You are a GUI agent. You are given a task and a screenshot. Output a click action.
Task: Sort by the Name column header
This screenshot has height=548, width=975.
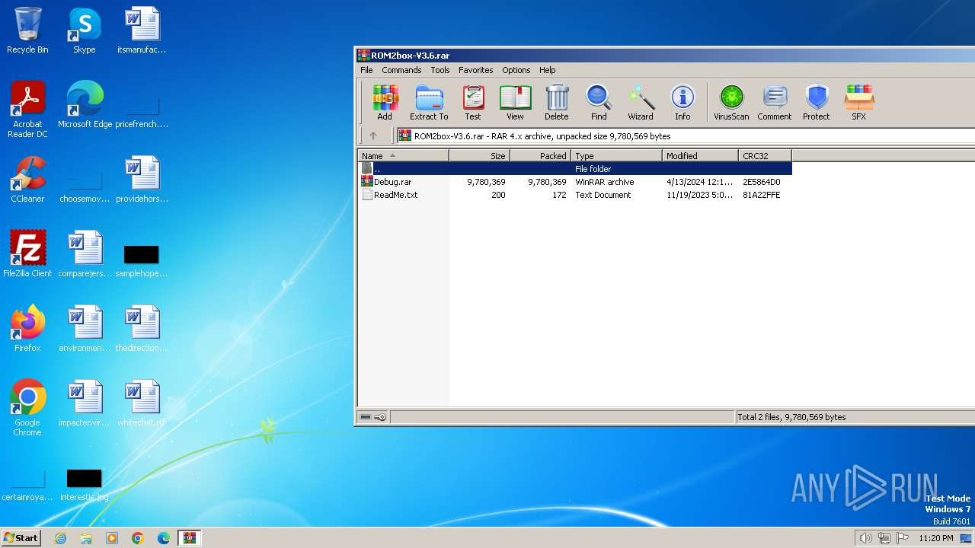(x=403, y=156)
